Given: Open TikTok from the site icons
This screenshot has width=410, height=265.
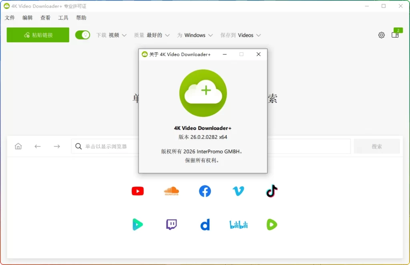Looking at the screenshot, I should [271, 191].
